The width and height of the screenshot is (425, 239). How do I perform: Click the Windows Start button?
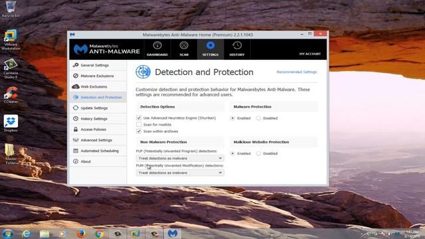[7, 233]
